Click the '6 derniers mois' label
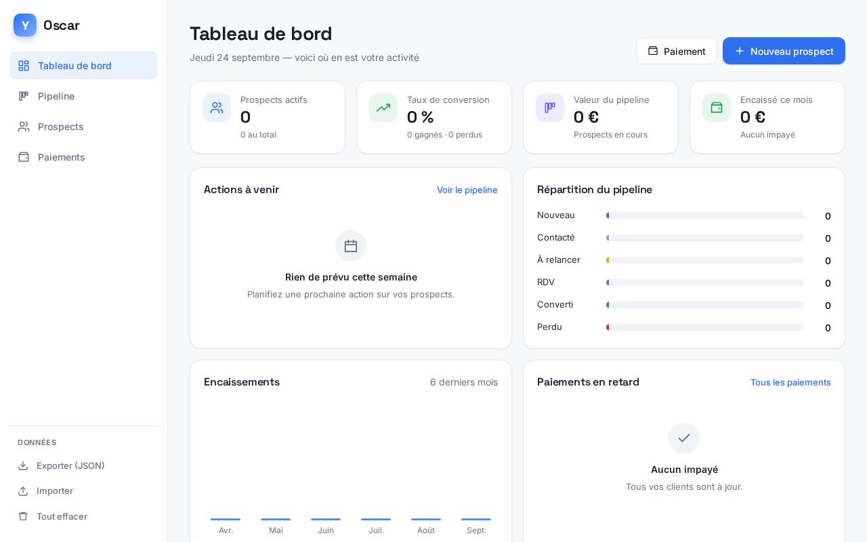Viewport: 867px width, 542px height. [x=464, y=382]
